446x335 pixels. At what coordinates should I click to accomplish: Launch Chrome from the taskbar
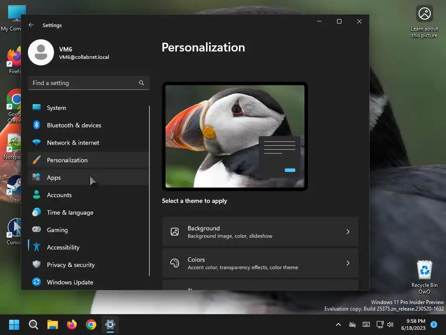click(91, 325)
